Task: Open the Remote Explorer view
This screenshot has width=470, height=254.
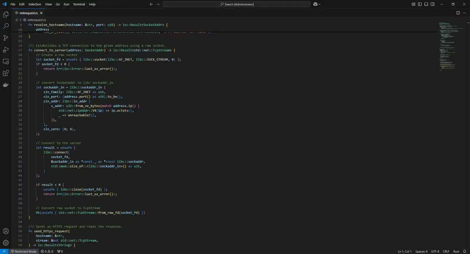Action: [x=6, y=62]
